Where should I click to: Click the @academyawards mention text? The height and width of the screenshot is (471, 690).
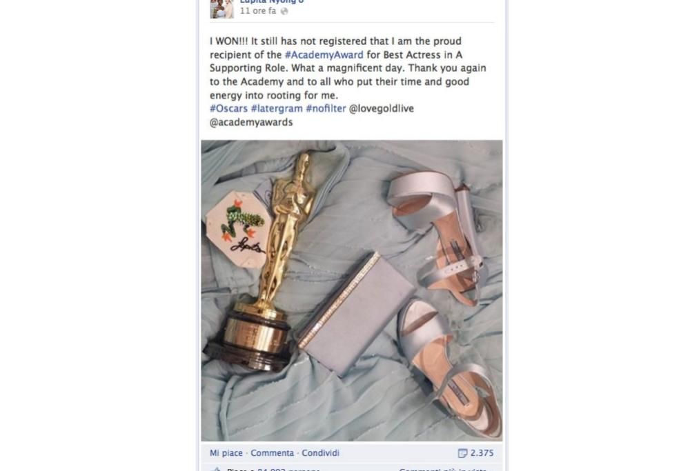(x=251, y=122)
